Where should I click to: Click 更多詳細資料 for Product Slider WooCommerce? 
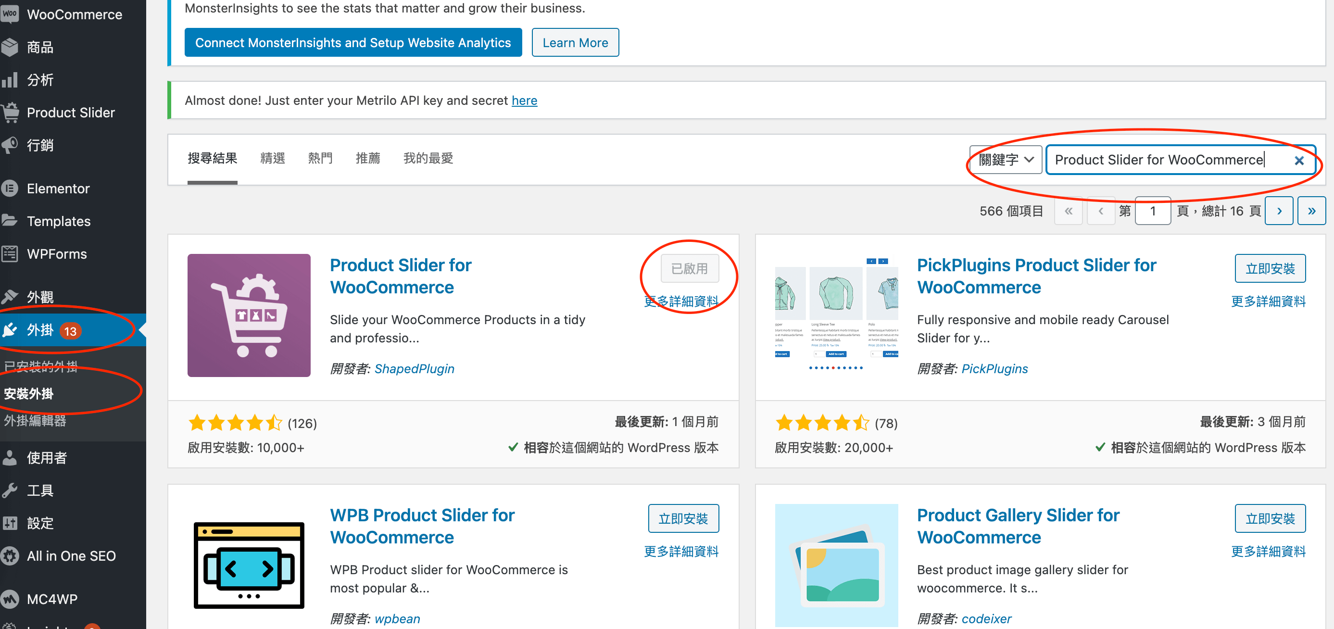coord(680,300)
